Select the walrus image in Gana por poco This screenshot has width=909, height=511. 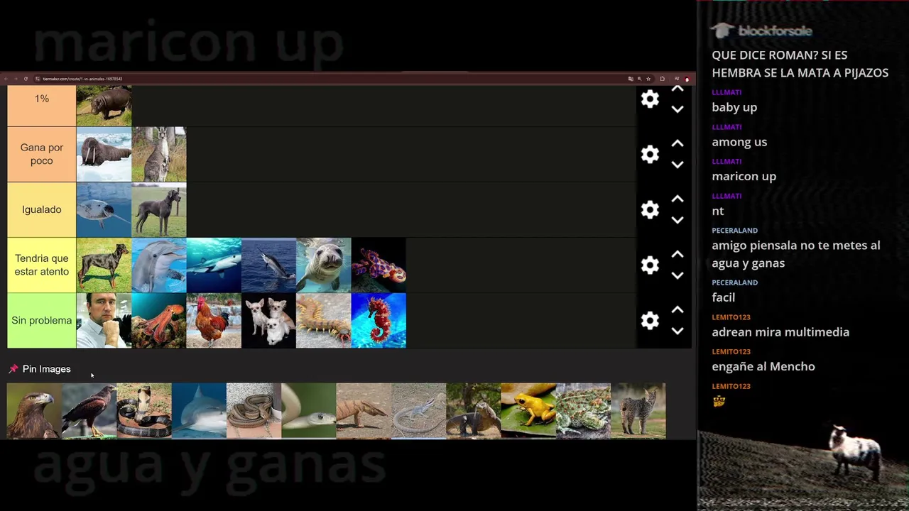[104, 154]
